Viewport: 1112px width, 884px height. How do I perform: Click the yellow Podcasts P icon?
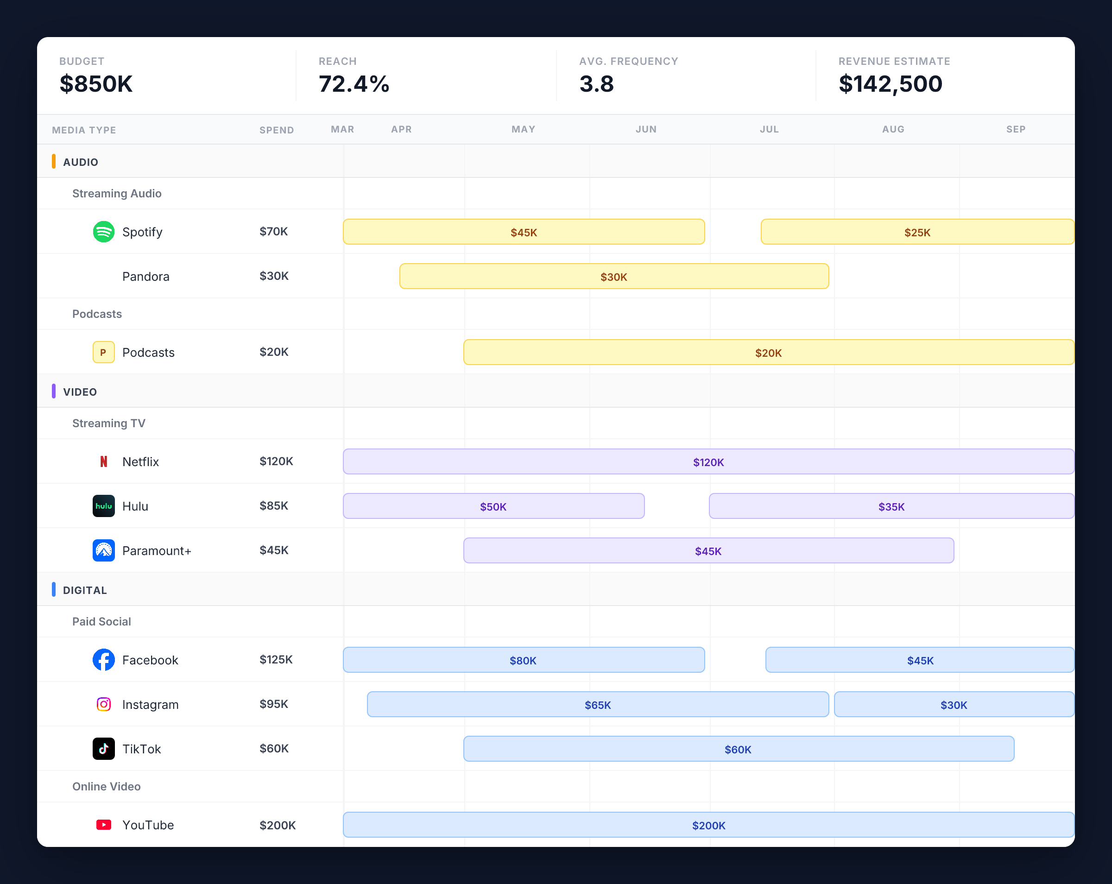tap(104, 352)
